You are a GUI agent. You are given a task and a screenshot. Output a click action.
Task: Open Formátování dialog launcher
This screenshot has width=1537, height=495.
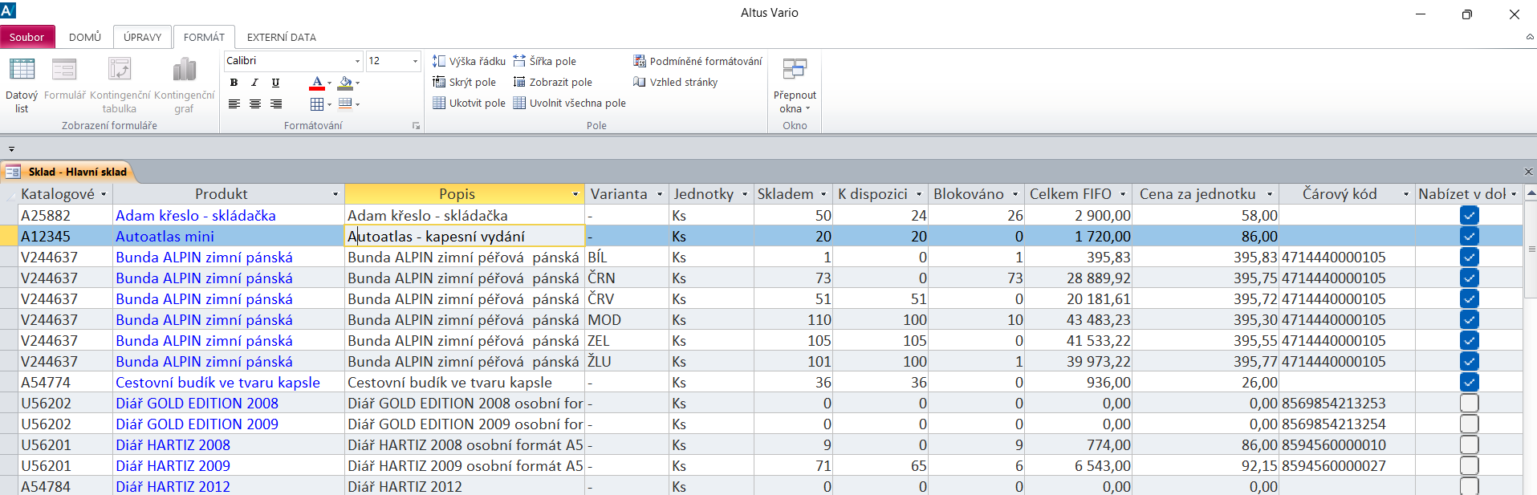[416, 126]
